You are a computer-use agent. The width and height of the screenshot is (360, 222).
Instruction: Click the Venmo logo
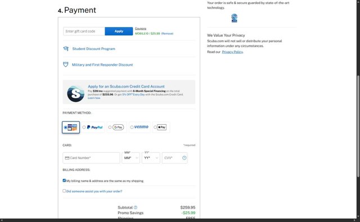pos(141,127)
